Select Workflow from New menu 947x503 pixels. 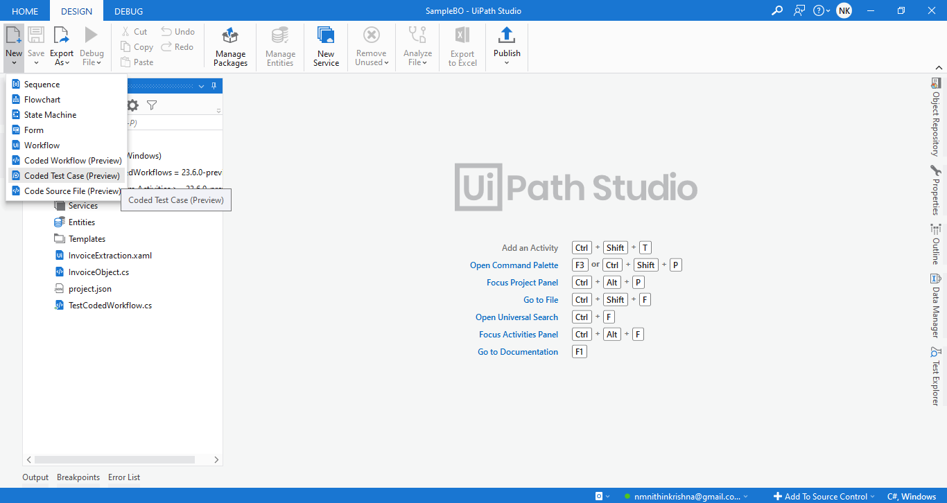tap(67, 145)
